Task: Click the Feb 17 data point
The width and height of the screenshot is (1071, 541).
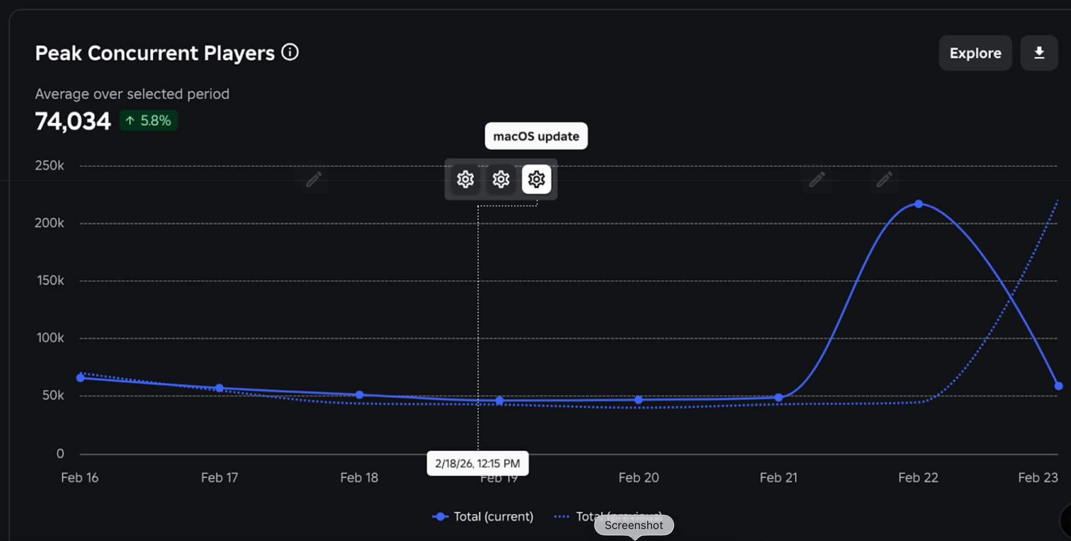Action: [x=219, y=388]
